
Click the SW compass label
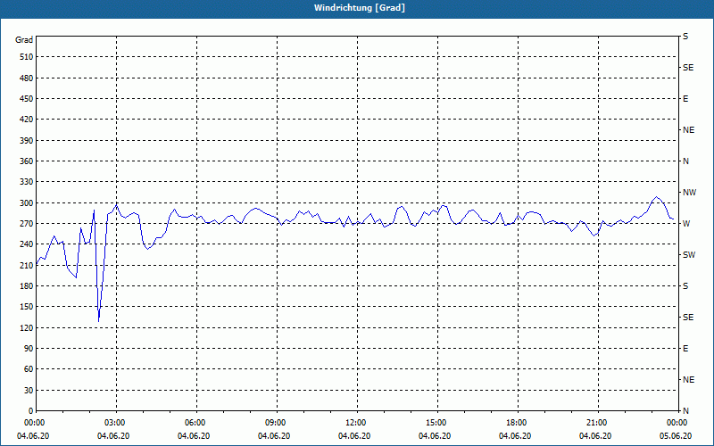click(x=689, y=255)
